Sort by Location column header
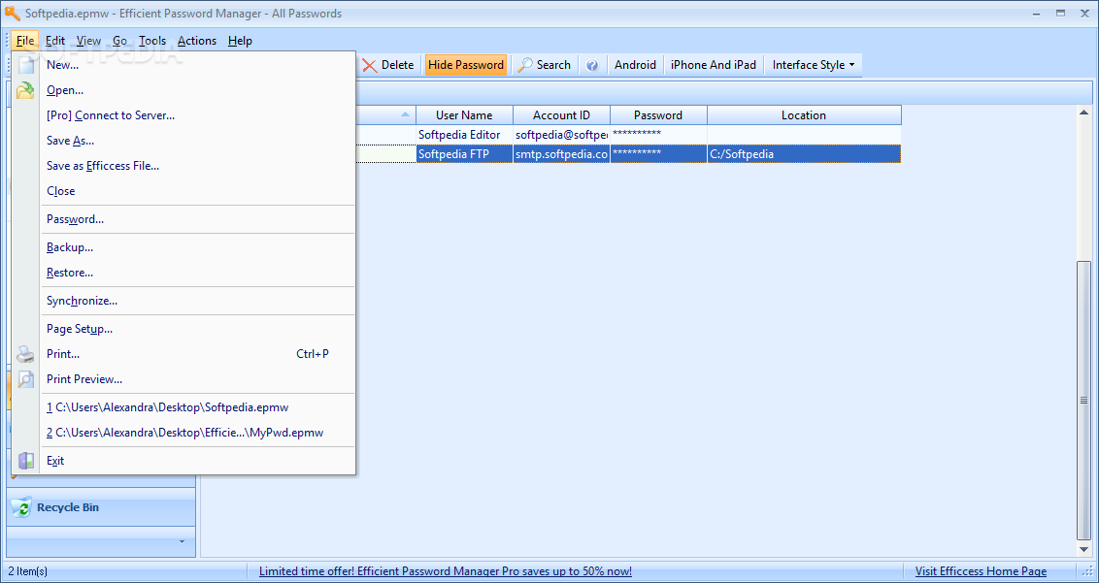The width and height of the screenshot is (1099, 583). point(804,114)
